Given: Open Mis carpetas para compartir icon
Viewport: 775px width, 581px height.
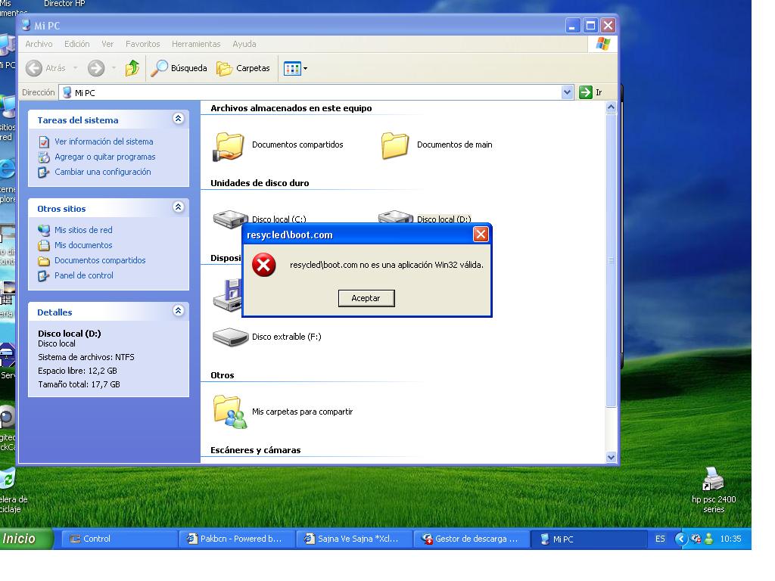Looking at the screenshot, I should [229, 412].
